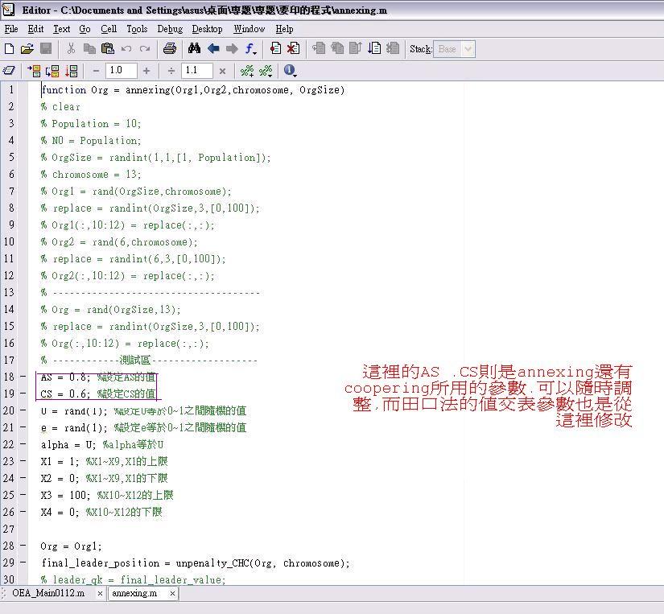
Task: Click the Print icon in toolbar
Action: (170, 49)
